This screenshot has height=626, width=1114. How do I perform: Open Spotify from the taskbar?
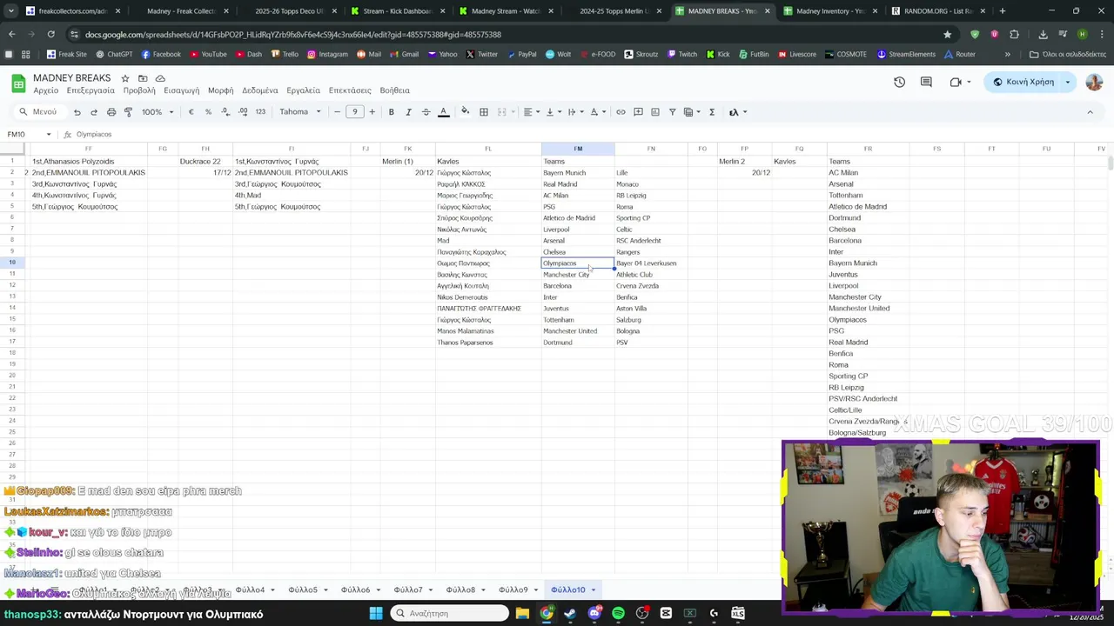(x=618, y=614)
